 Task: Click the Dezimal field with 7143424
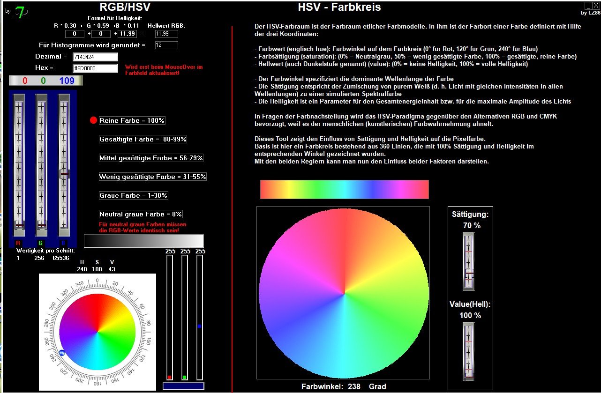pos(95,57)
